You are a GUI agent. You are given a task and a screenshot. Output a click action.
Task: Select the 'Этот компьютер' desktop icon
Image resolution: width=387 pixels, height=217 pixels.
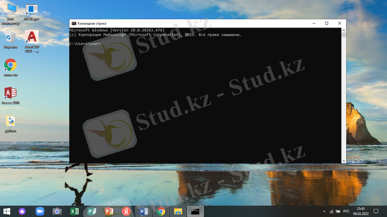(x=10, y=14)
